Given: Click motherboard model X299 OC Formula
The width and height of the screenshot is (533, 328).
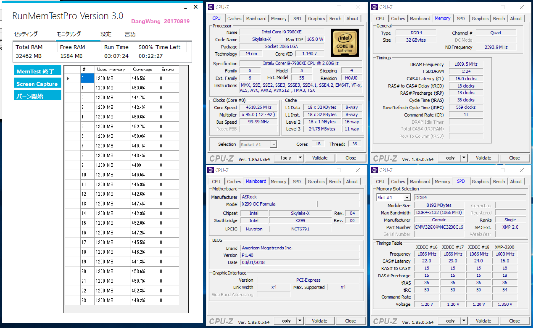Looking at the screenshot, I should [278, 204].
